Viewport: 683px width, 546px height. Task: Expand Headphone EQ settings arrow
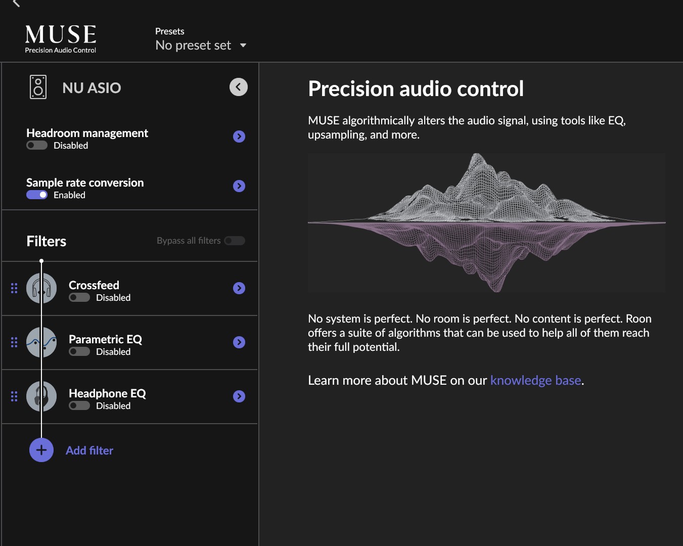coord(239,396)
